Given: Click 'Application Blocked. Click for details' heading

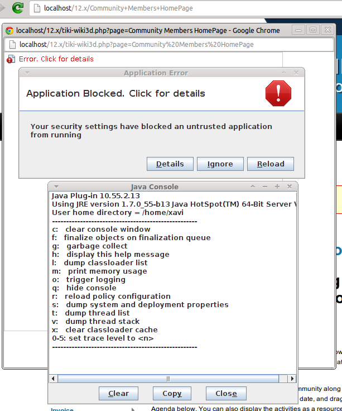Looking at the screenshot, I should 115,94.
